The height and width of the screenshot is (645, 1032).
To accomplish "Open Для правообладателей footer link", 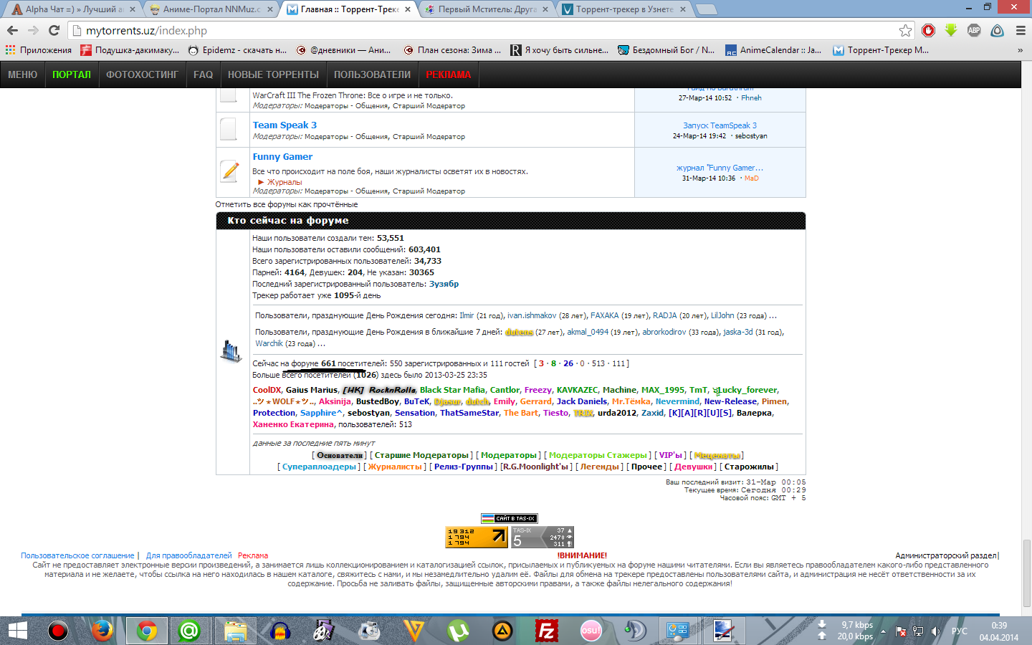I will tap(189, 555).
